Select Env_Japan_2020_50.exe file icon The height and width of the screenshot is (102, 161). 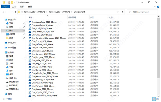[x=30, y=67]
